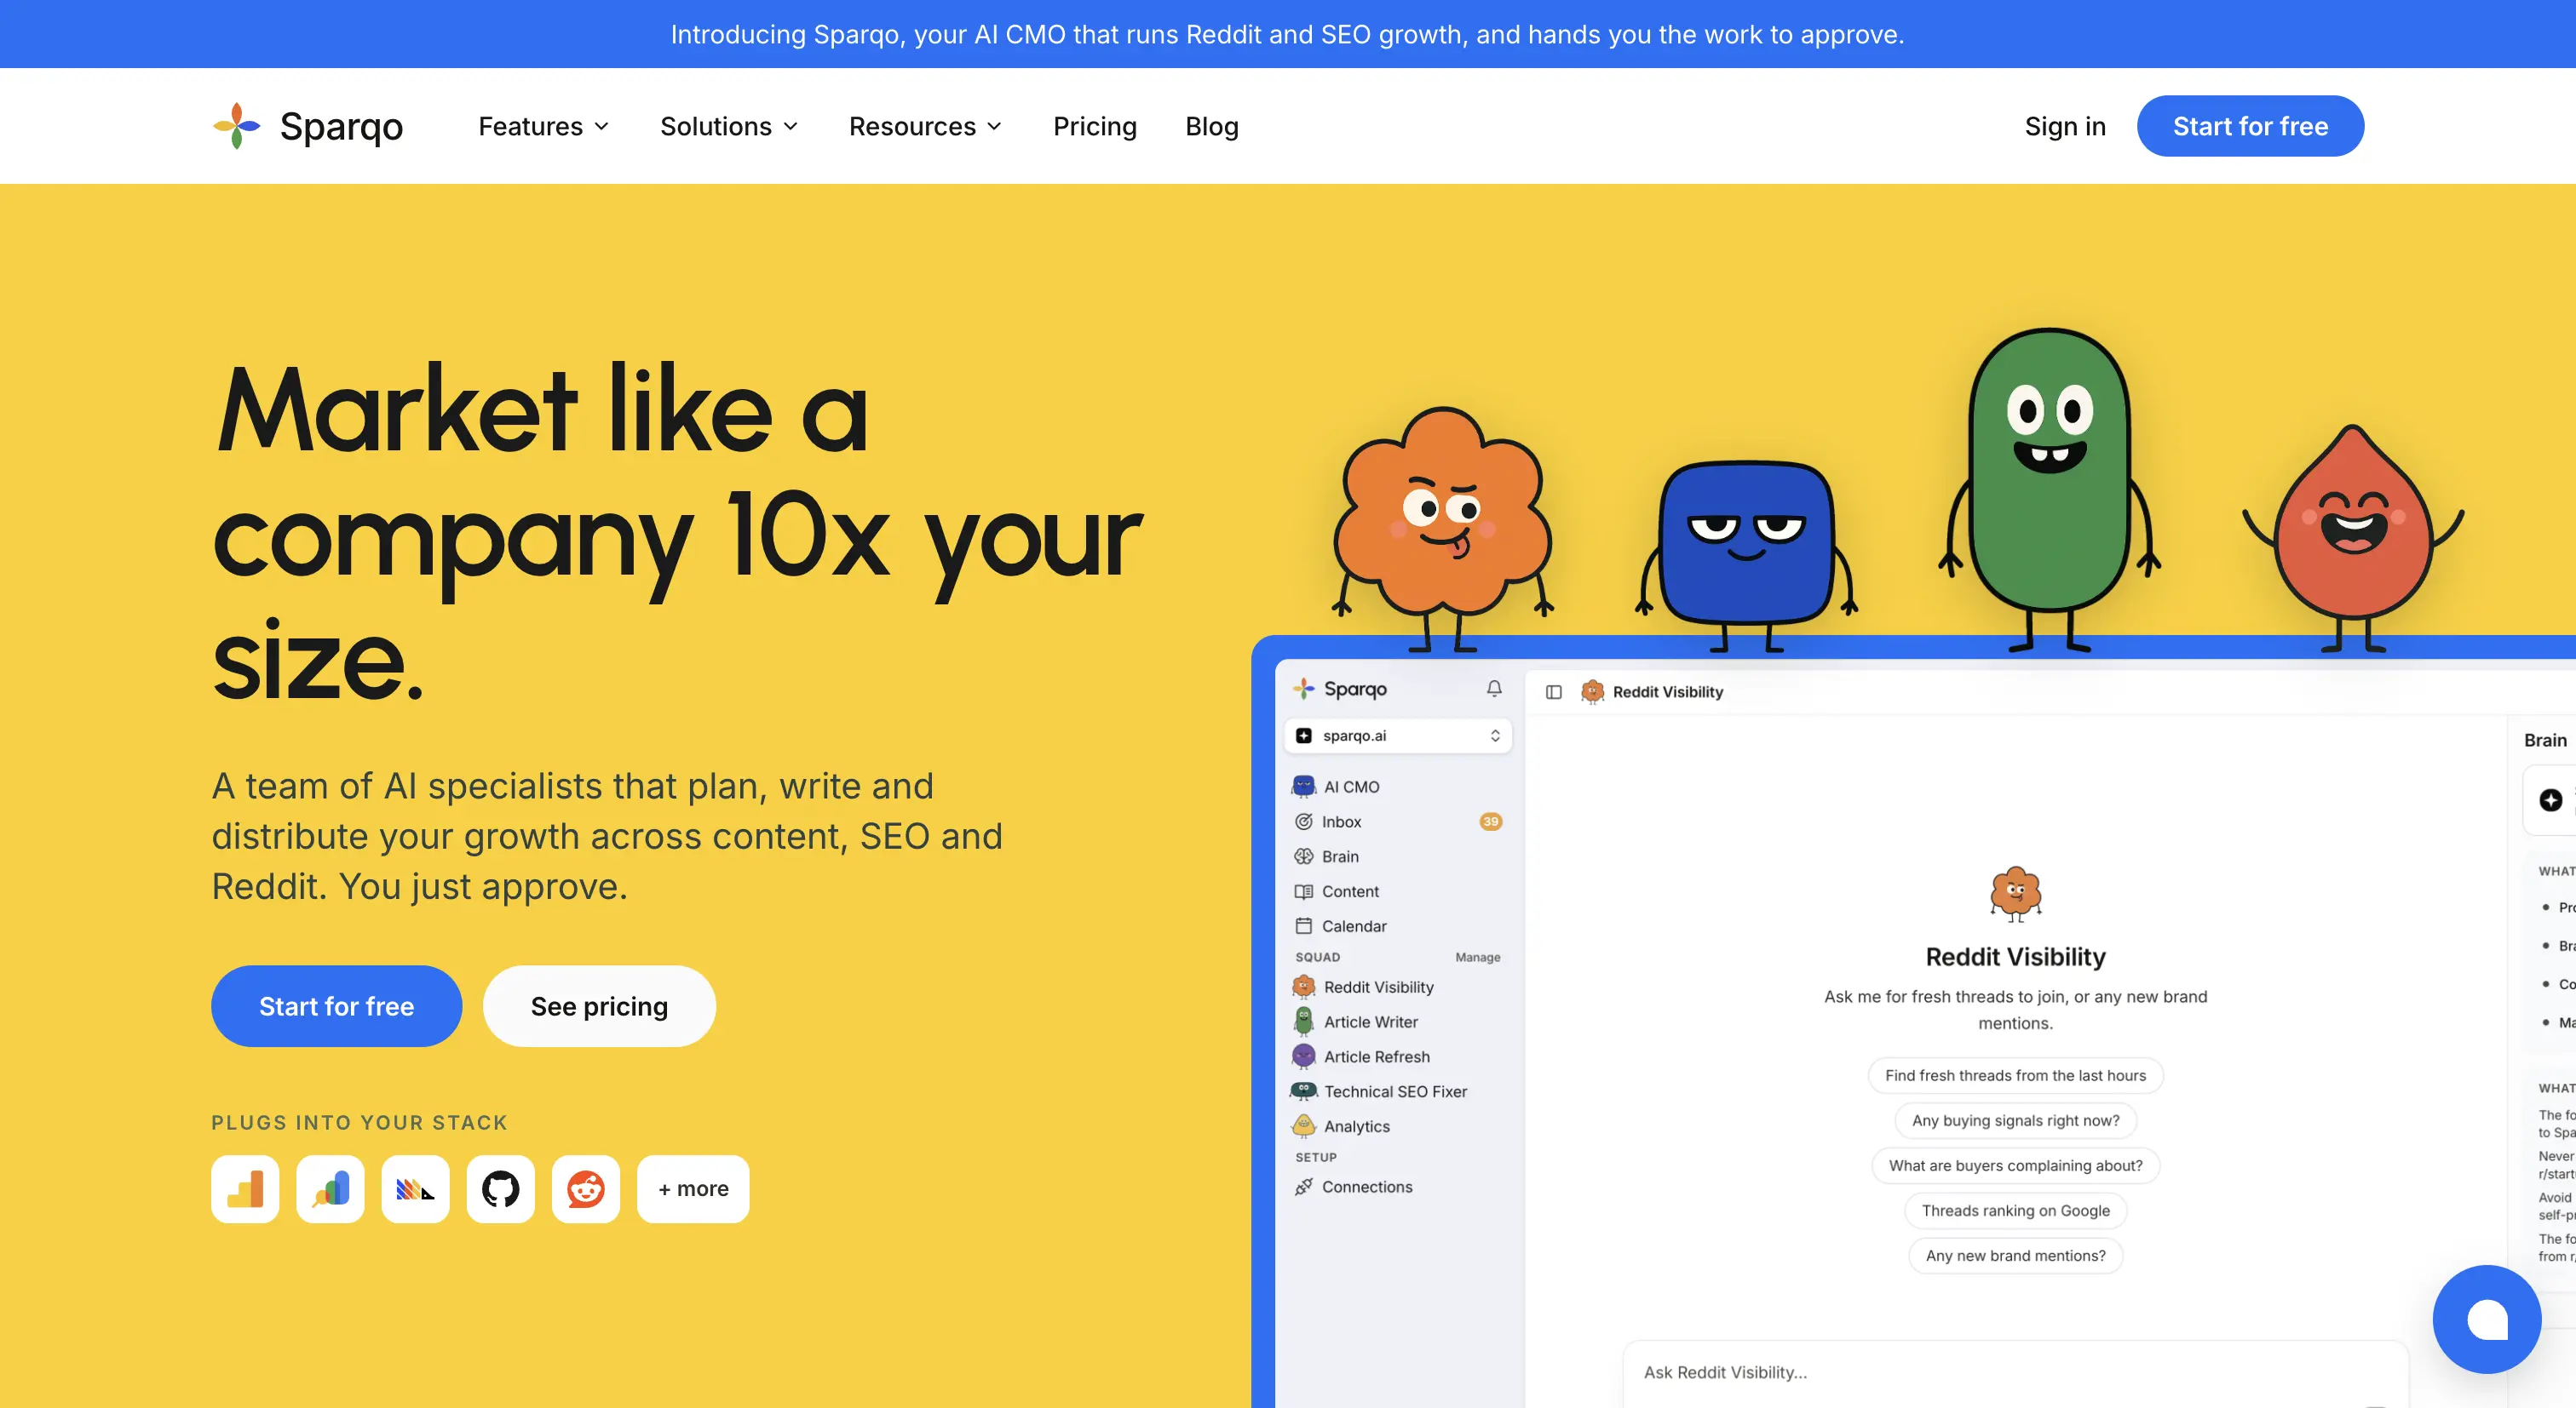Click the hero Start for free button
This screenshot has width=2576, height=1408.
pos(336,1006)
